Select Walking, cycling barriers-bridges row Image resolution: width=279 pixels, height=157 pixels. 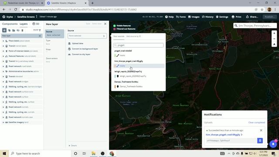point(22,87)
